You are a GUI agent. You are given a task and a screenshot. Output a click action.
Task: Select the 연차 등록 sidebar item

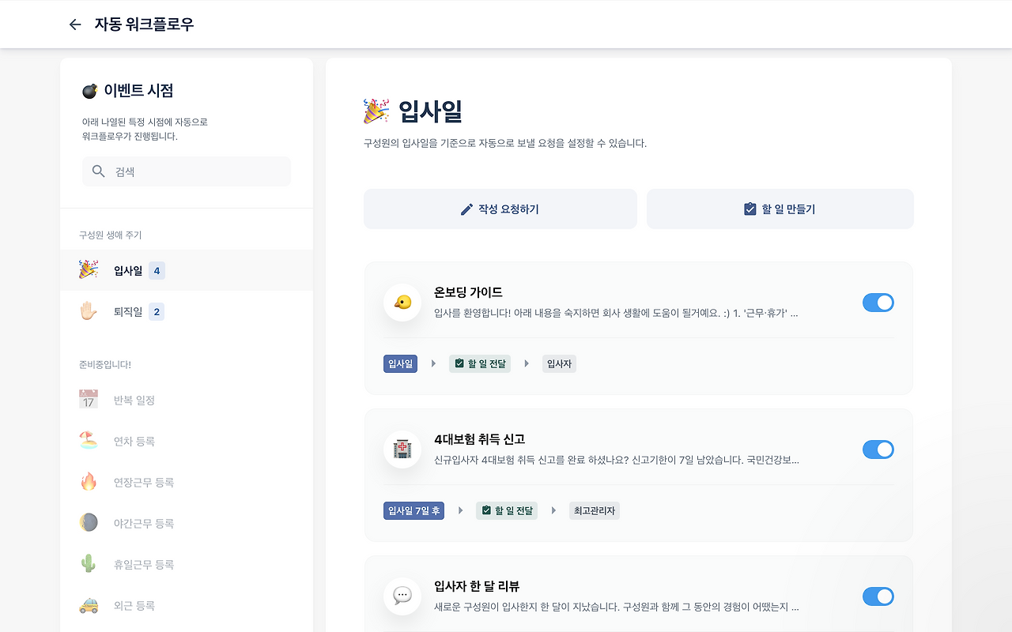[187, 441]
